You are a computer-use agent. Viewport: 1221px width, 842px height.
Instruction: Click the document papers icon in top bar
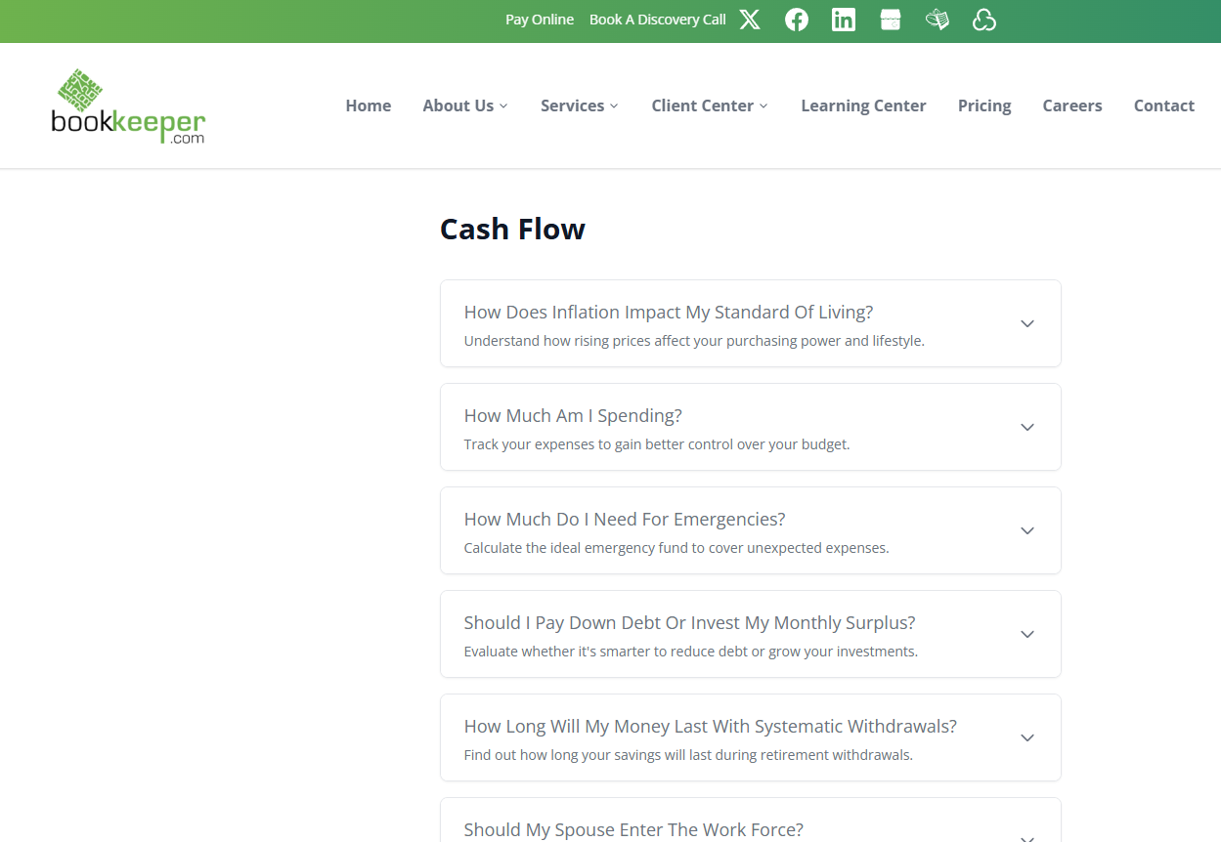938,20
